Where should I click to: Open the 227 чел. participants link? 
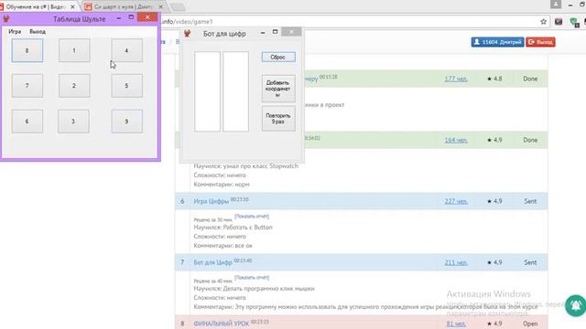tap(456, 201)
